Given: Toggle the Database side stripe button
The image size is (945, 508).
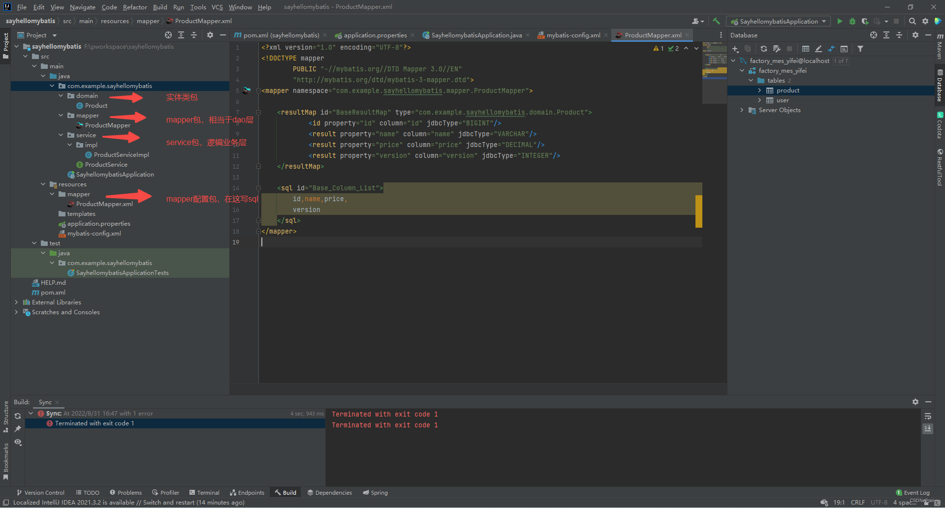Looking at the screenshot, I should (x=940, y=86).
